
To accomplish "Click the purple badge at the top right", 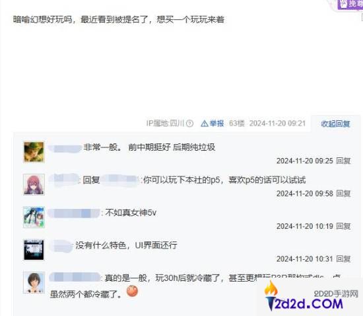I will click(350, 4).
